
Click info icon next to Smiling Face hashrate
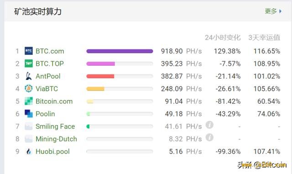click(x=209, y=125)
